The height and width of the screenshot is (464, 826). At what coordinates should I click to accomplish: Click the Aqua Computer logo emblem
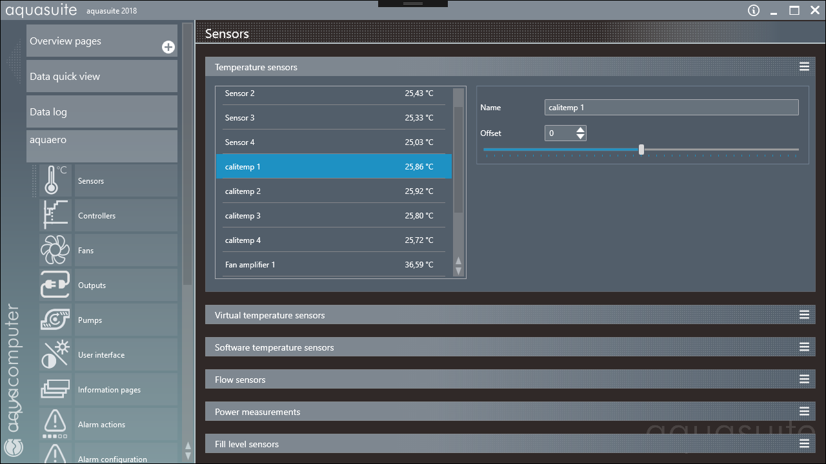click(x=14, y=447)
